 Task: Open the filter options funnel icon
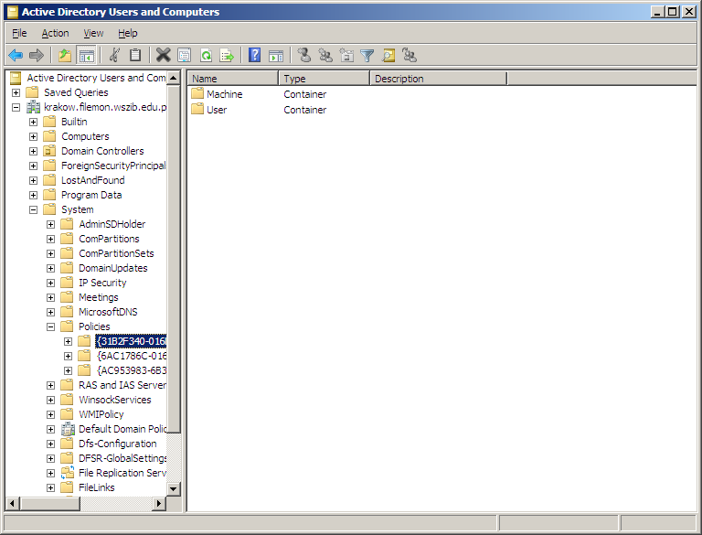tap(367, 56)
